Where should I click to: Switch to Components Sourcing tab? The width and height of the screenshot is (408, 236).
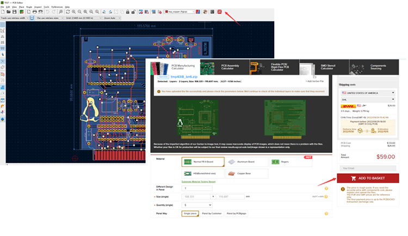(374, 67)
